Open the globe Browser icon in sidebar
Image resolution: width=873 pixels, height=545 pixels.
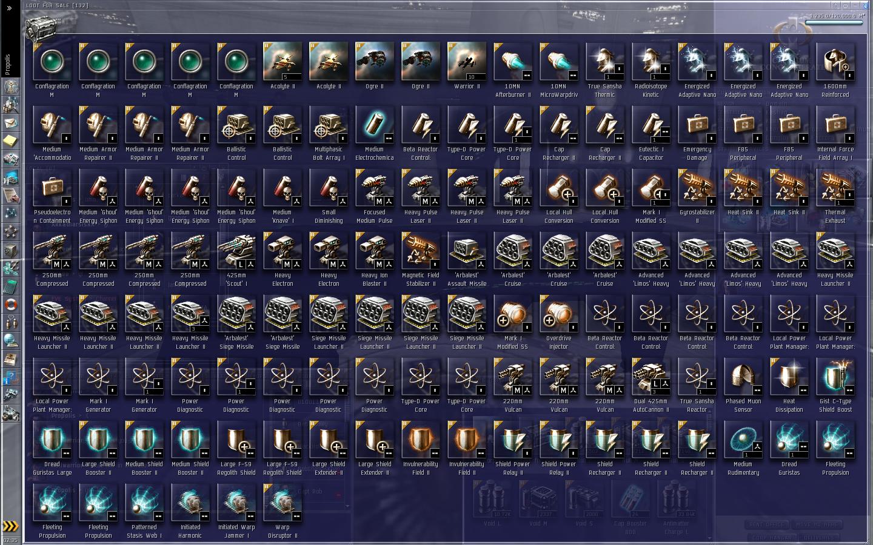[x=10, y=340]
